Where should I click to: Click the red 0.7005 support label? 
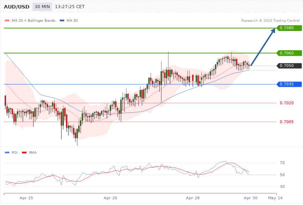point(287,122)
